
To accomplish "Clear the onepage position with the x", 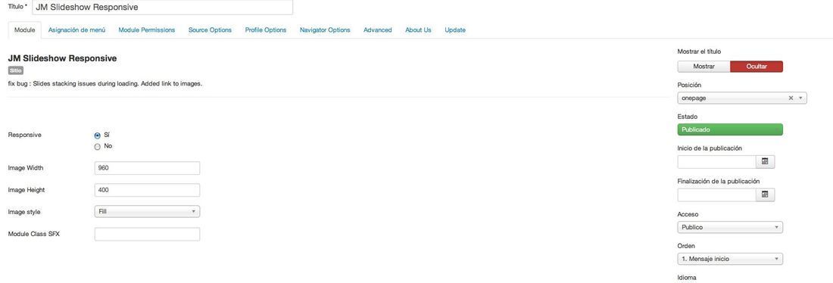I will point(791,98).
